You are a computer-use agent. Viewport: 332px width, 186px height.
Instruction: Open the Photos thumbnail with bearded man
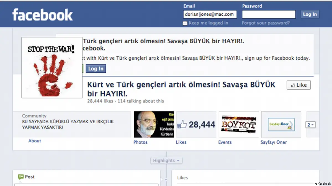pyautogui.click(x=154, y=124)
